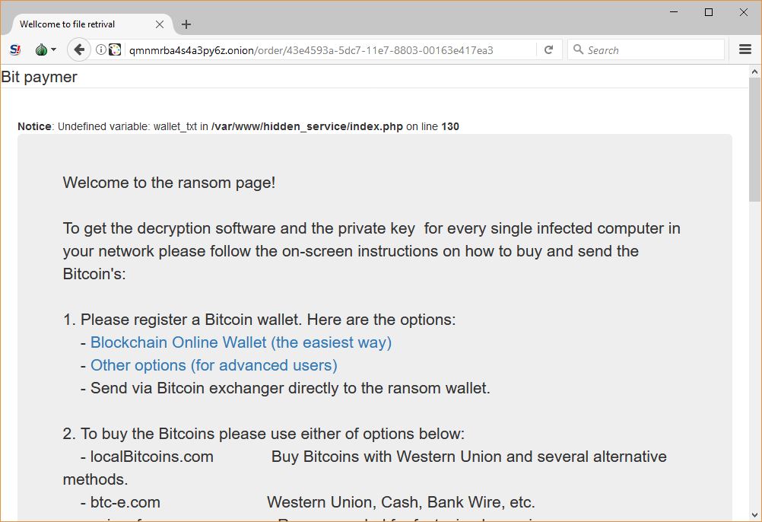Focus the Search input field
762x522 pixels.
(650, 50)
